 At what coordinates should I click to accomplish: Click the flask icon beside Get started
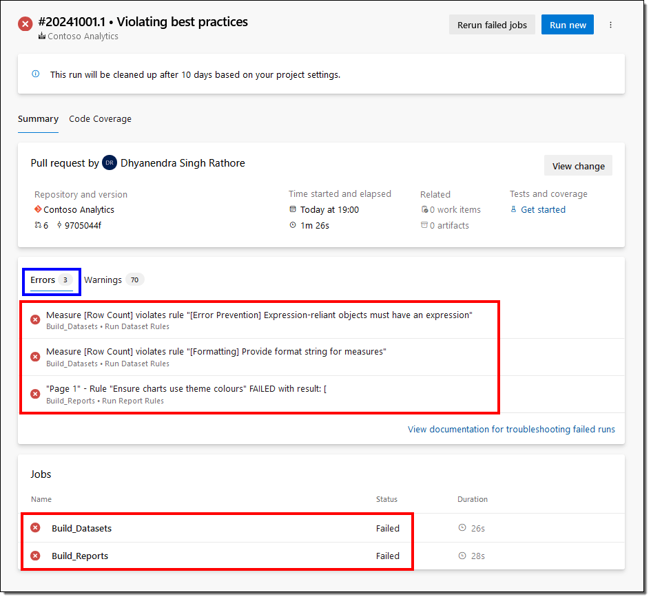(x=513, y=209)
